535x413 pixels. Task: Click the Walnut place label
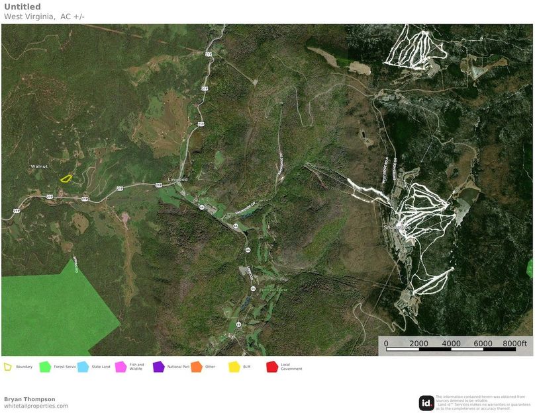point(40,167)
